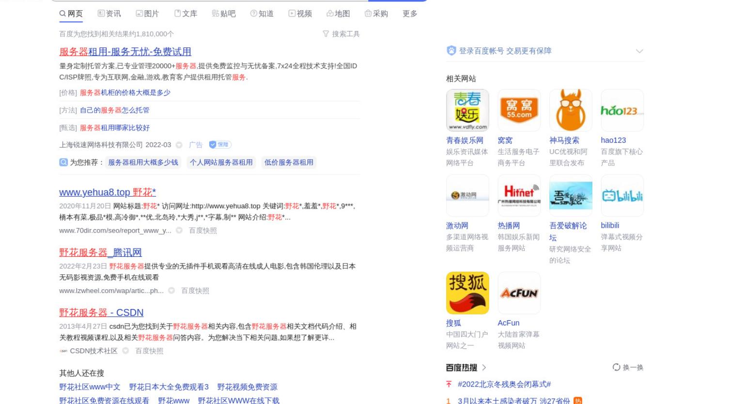The image size is (744, 404).
Task: Open the AcFun logo thumbnail
Action: click(x=519, y=293)
